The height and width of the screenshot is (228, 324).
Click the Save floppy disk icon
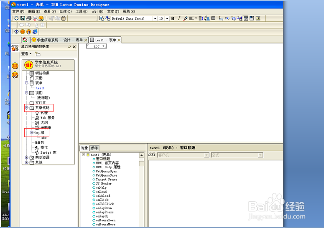point(23,18)
